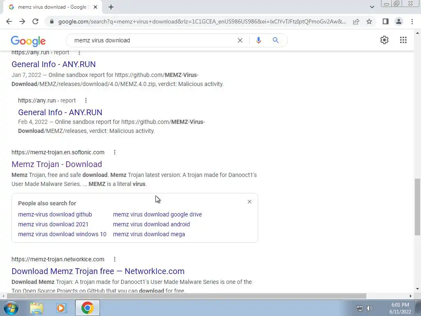421x316 pixels.
Task: Open the indented General Info - ANY.RUN result
Action: click(60, 112)
